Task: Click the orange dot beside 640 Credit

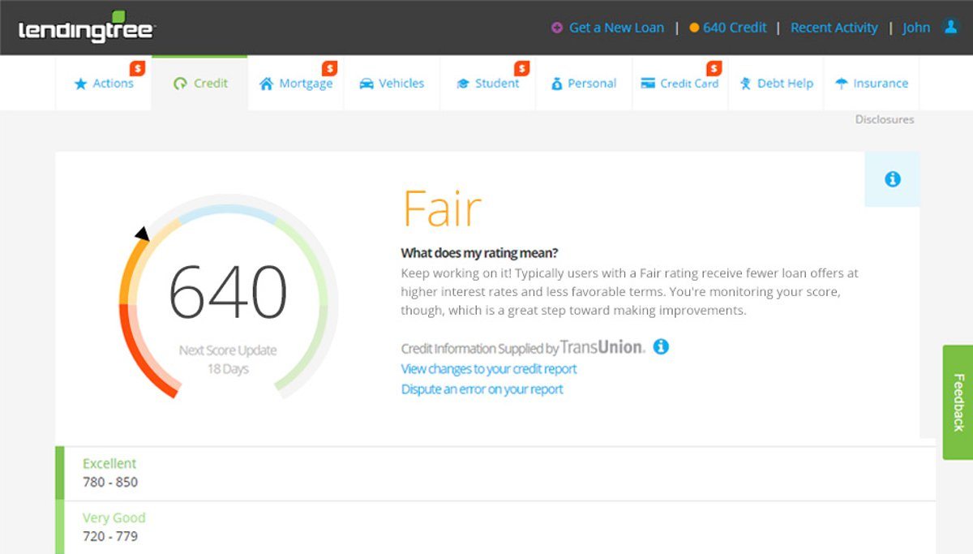Action: [694, 28]
